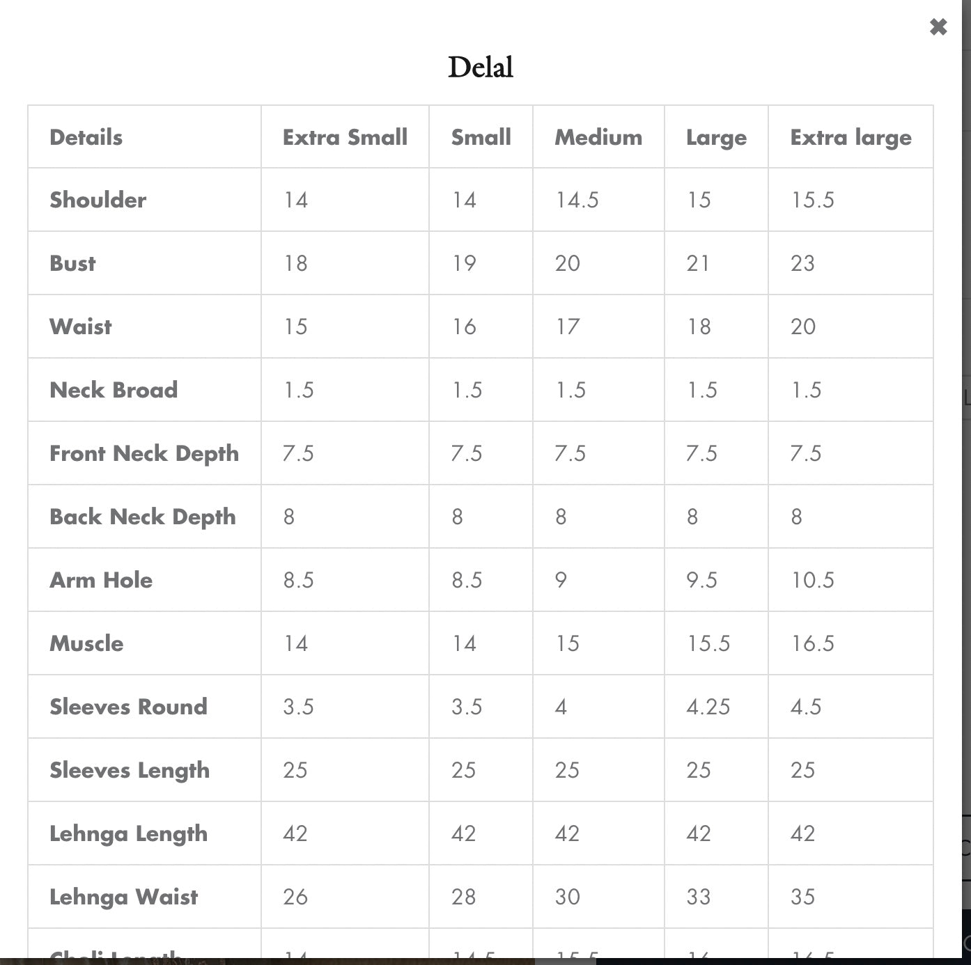Select the Bust row label

coord(72,264)
